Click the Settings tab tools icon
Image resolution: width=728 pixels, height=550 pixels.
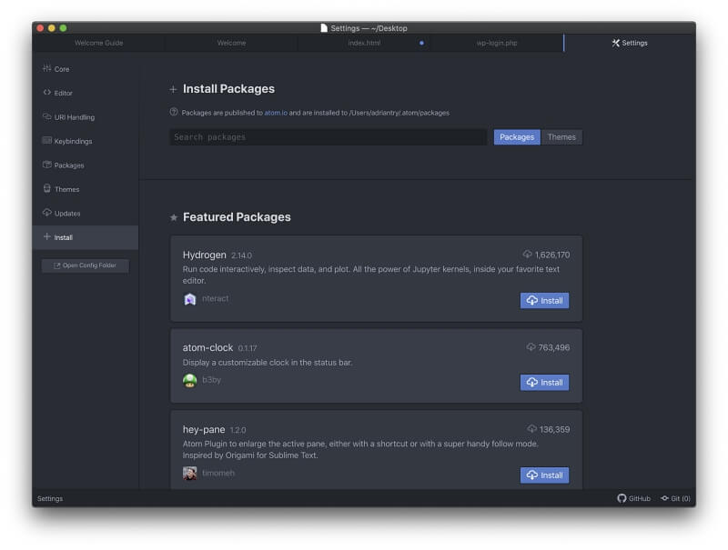[x=616, y=43]
